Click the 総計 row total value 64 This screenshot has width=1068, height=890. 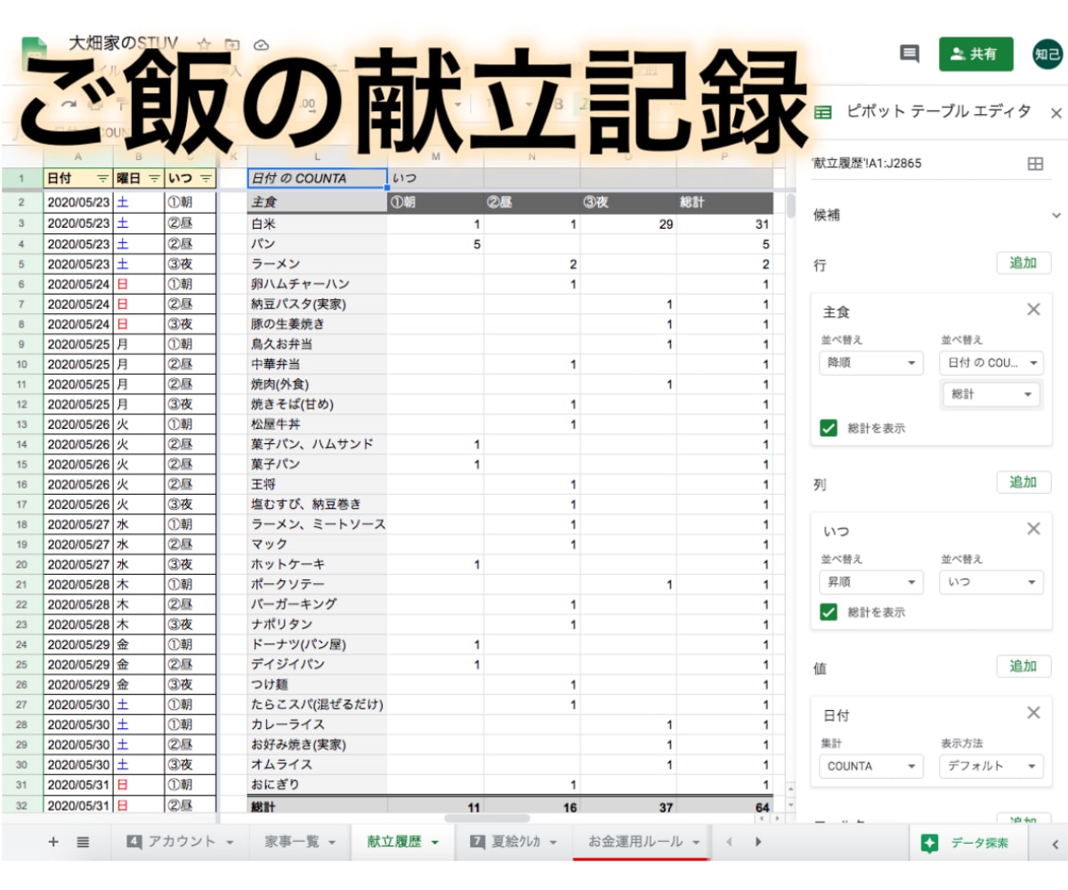(724, 806)
